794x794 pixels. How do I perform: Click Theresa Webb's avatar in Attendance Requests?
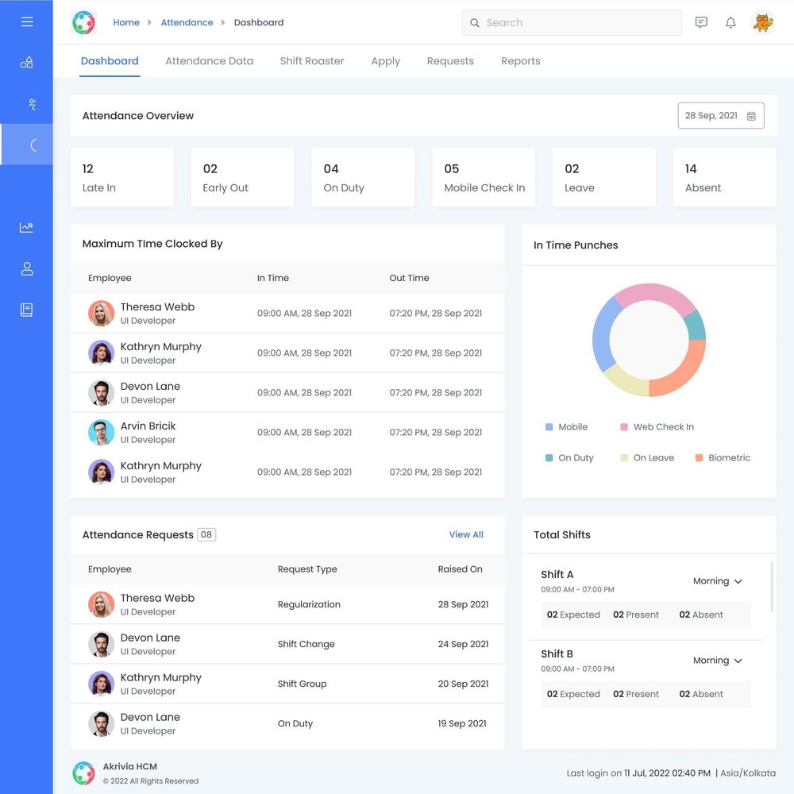[x=102, y=604]
